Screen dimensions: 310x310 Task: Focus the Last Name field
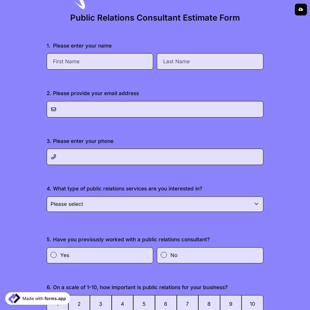coord(210,62)
